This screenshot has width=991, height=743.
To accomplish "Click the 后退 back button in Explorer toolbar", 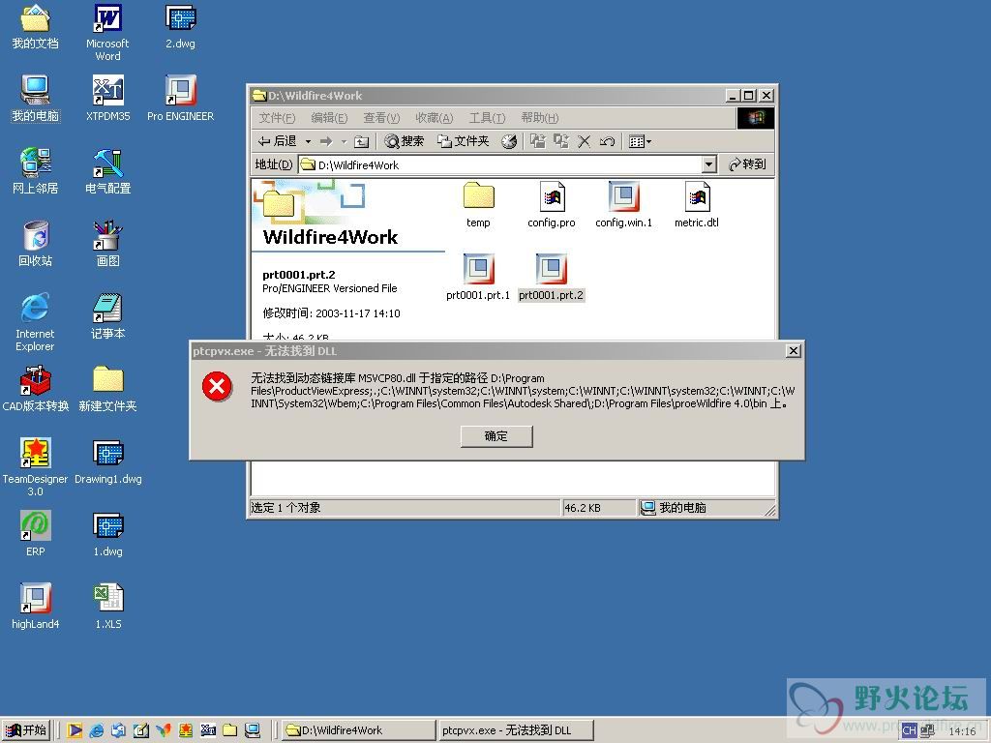I will [278, 141].
